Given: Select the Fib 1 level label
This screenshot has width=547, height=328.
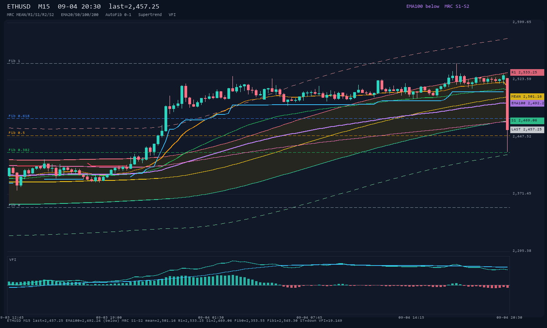Looking at the screenshot, I should click(14, 61).
